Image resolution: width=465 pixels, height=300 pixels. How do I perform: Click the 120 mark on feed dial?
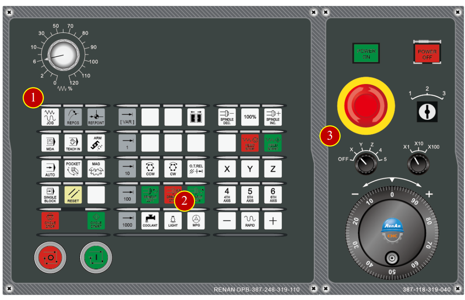pyautogui.click(x=74, y=83)
